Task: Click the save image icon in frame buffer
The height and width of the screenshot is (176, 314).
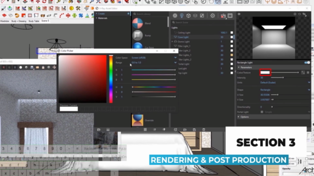Action: (x=32, y=67)
